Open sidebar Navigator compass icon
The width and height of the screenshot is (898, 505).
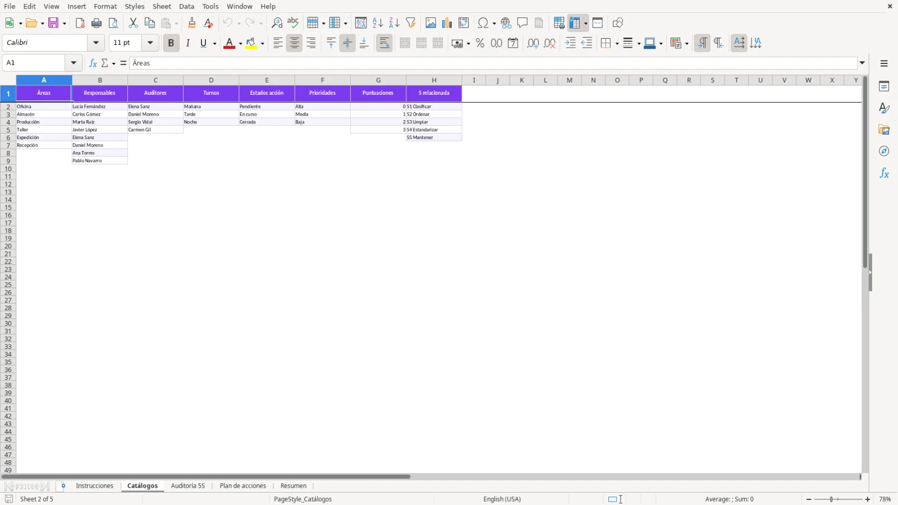884,151
